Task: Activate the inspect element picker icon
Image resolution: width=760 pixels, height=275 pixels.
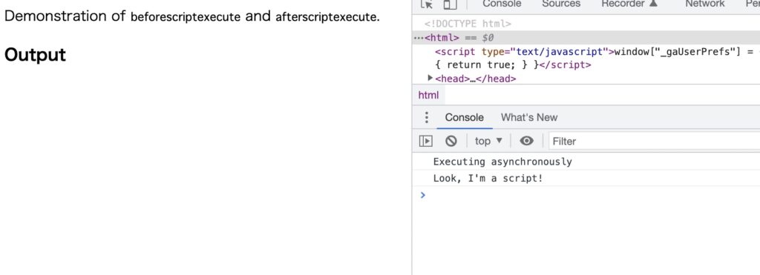Action: click(x=427, y=4)
